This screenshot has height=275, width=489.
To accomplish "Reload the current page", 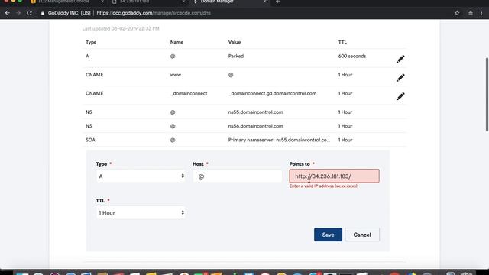I will click(29, 13).
